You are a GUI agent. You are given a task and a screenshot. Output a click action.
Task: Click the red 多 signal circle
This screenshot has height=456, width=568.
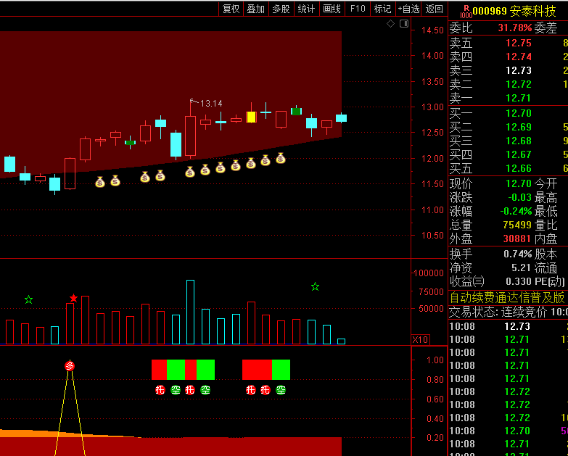point(70,366)
